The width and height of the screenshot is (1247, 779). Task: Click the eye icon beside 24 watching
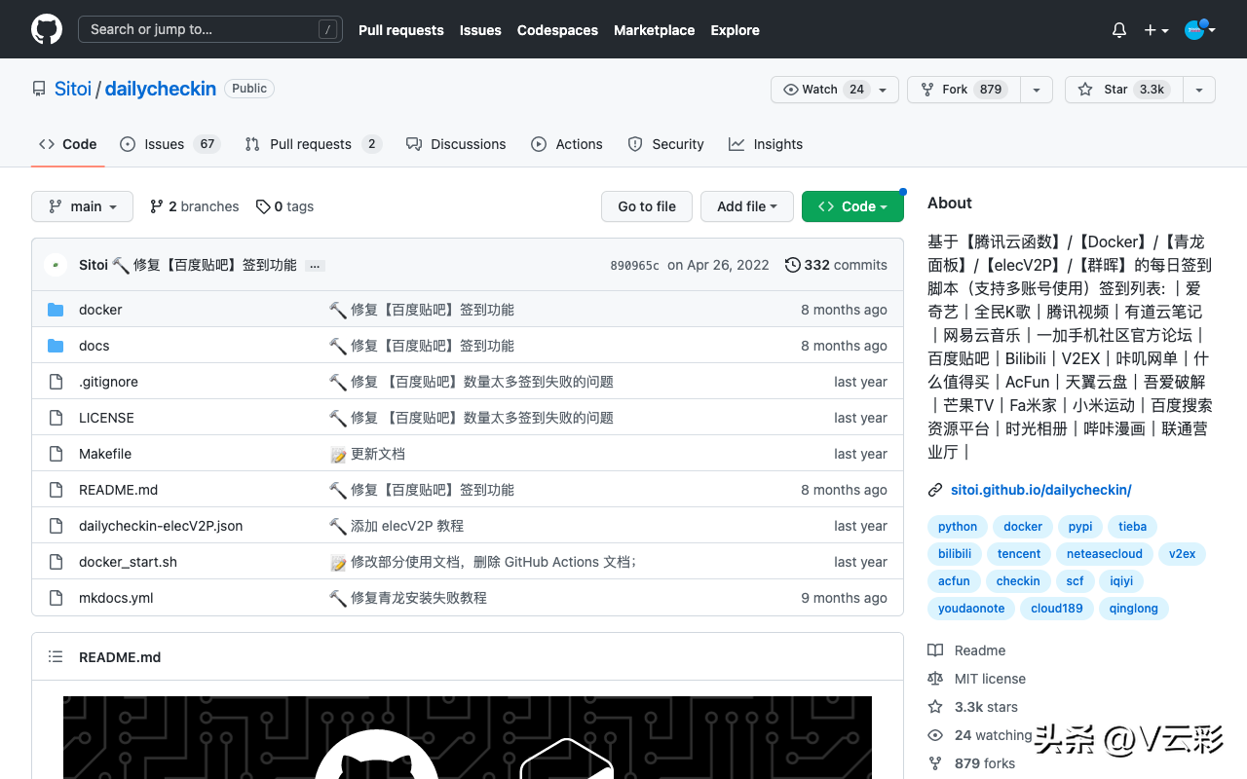point(935,735)
